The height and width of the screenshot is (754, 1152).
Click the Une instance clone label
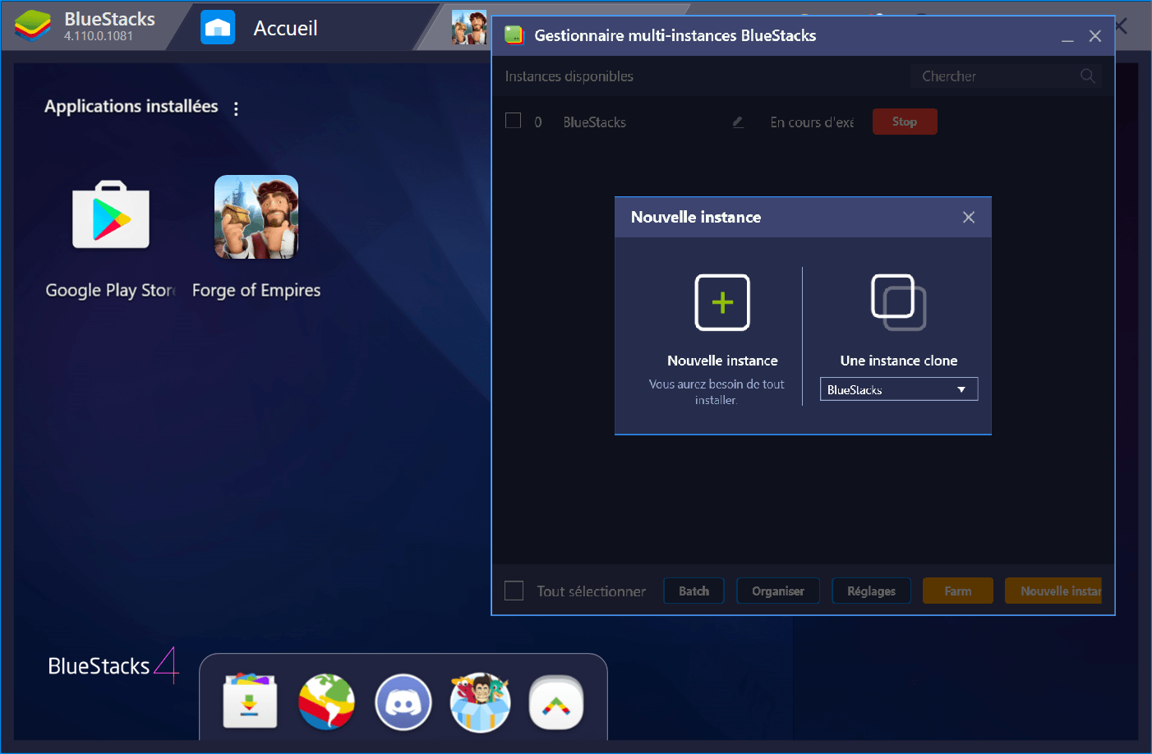[899, 361]
